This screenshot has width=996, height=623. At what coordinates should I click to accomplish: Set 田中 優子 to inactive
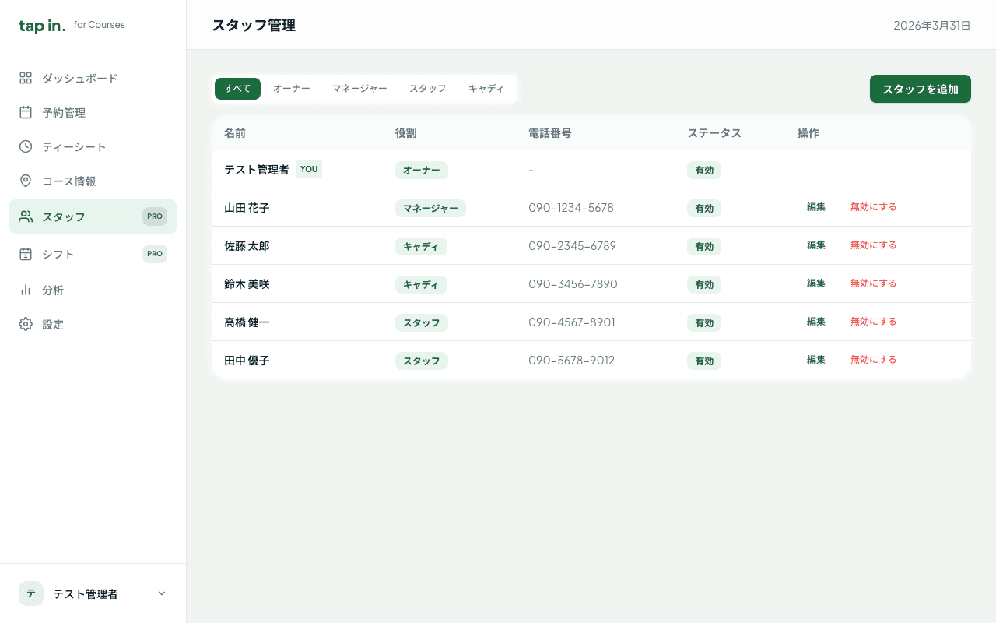873,360
